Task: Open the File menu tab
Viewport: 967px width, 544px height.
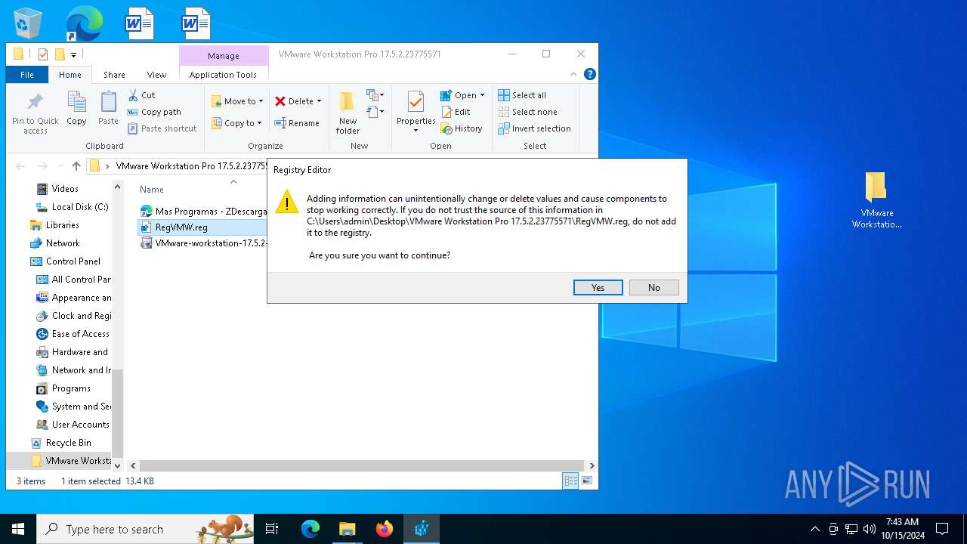Action: (27, 75)
